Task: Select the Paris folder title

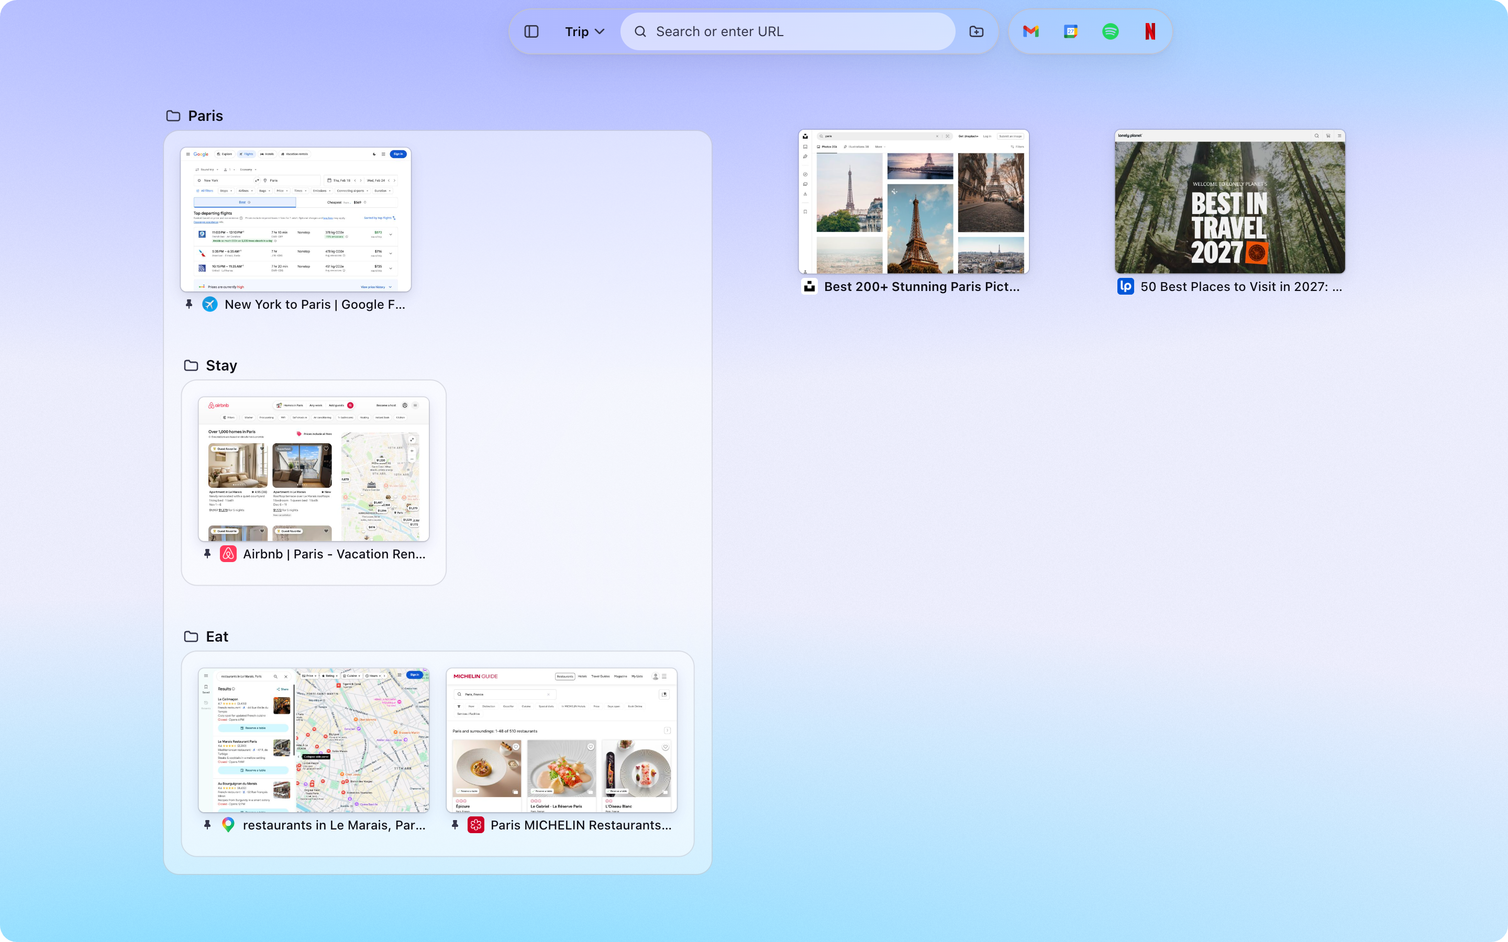Action: [206, 116]
